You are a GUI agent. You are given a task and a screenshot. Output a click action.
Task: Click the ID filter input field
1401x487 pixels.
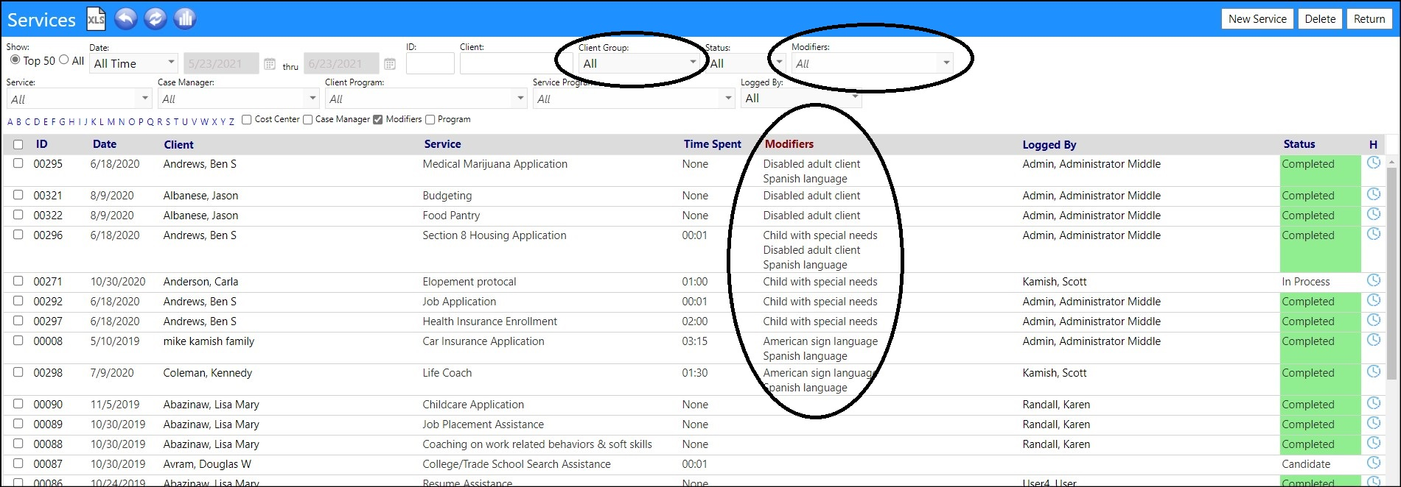point(430,63)
